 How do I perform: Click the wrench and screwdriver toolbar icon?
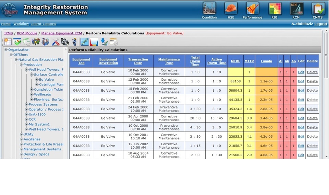(56, 42)
